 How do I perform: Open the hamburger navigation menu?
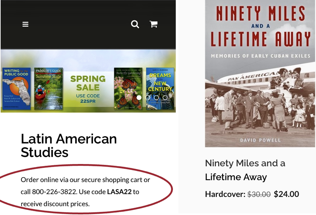click(x=25, y=24)
